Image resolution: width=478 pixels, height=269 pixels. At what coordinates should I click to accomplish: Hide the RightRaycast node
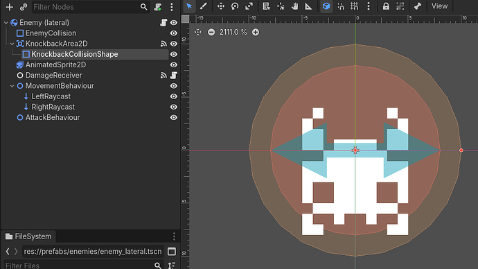(x=174, y=107)
